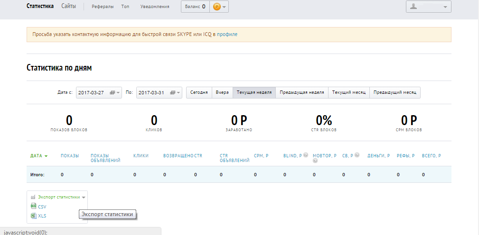
Task: Open calendar in the end date field
Action: [173, 92]
